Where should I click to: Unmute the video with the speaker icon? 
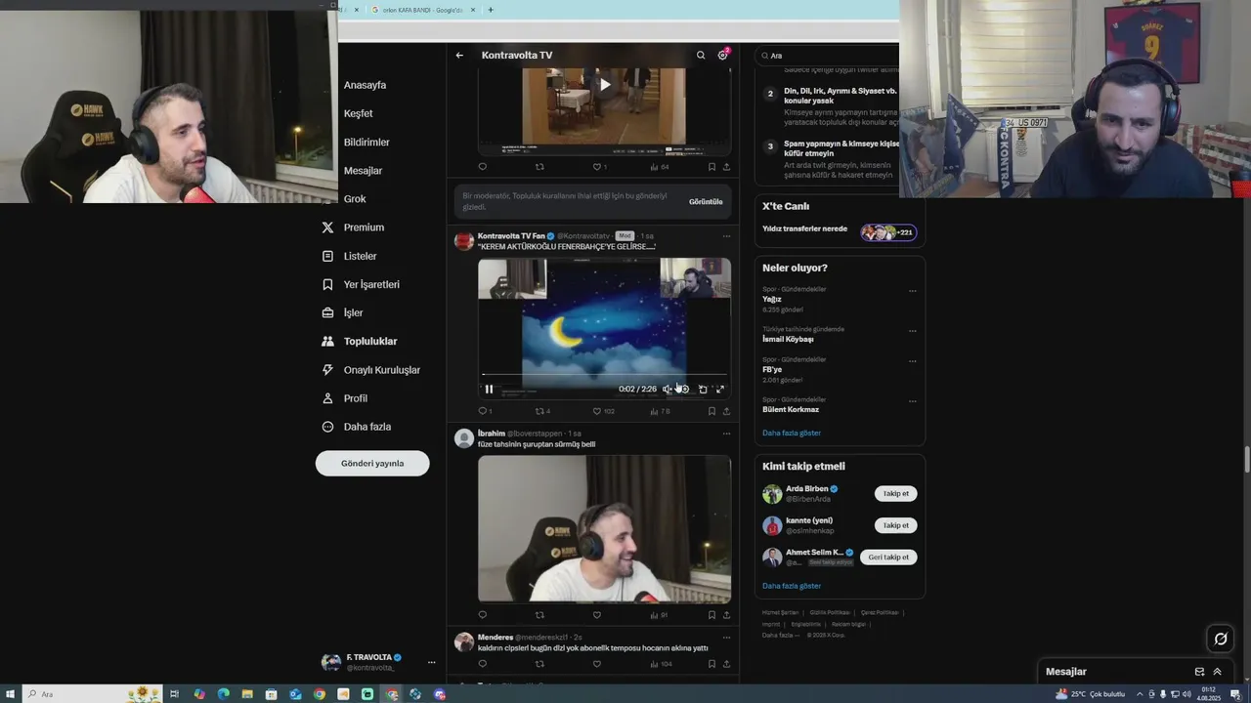pos(668,389)
